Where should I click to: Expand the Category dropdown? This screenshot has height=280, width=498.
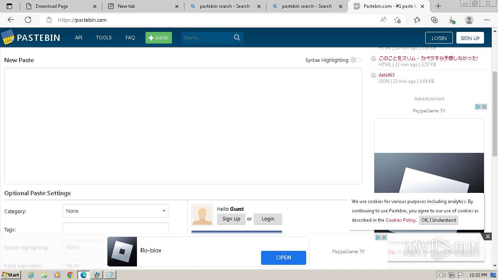point(116,211)
